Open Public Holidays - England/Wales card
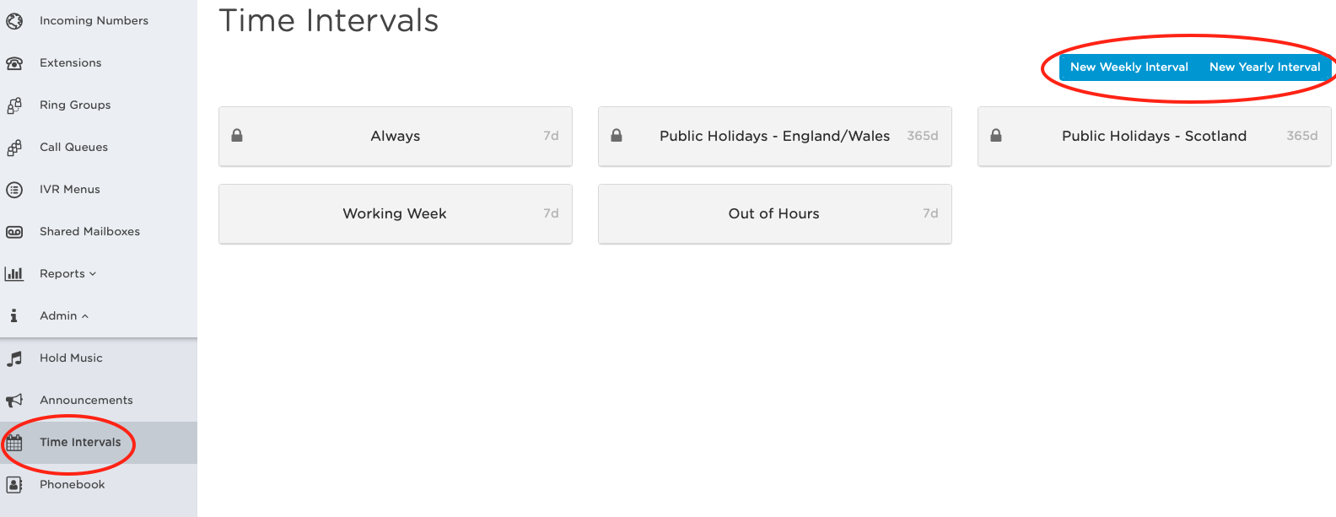Viewport: 1336px width, 517px height. point(775,136)
